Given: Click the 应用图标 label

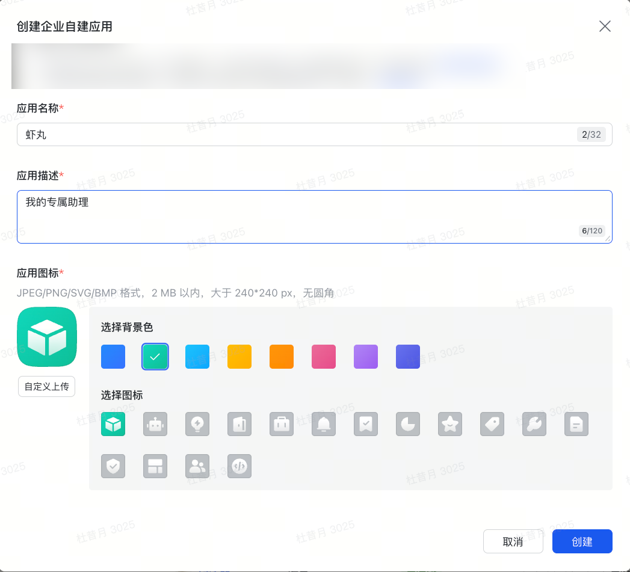Looking at the screenshot, I should point(38,273).
